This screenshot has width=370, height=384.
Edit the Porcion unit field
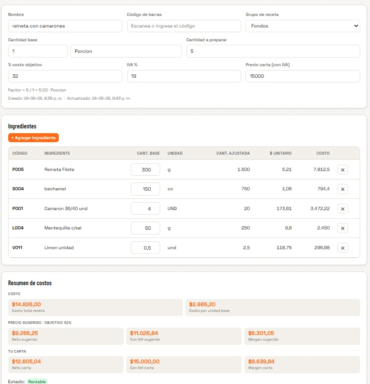126,51
